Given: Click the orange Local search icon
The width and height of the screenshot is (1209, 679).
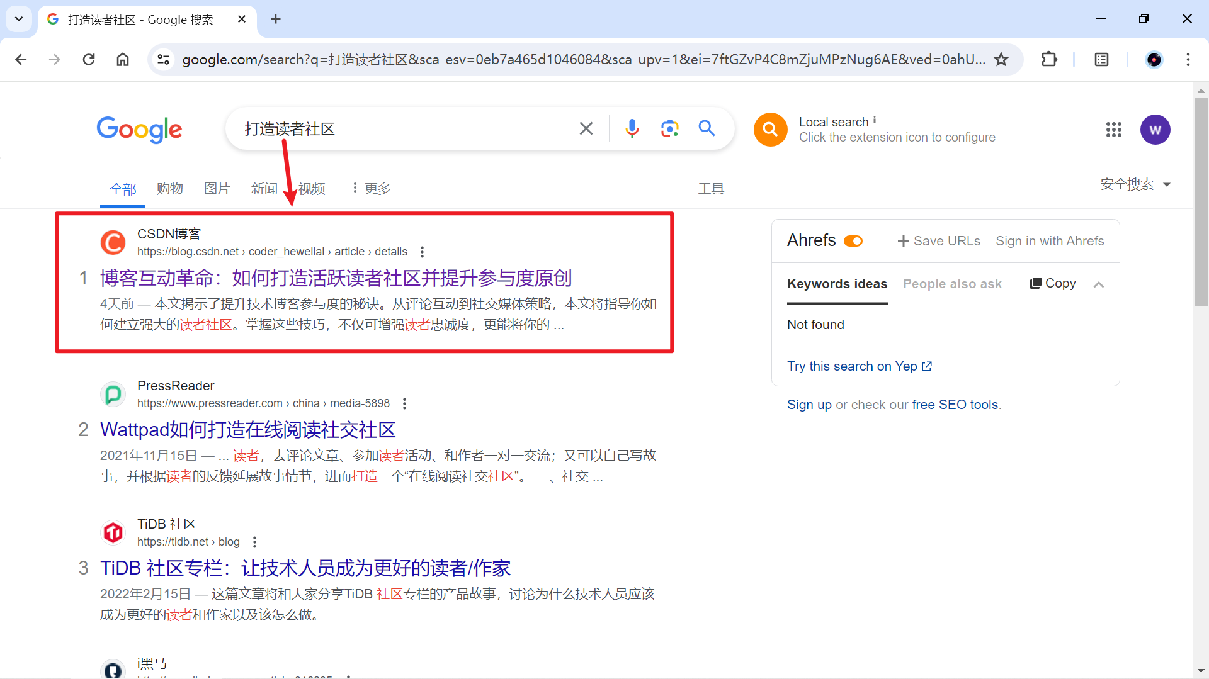Looking at the screenshot, I should click(770, 130).
